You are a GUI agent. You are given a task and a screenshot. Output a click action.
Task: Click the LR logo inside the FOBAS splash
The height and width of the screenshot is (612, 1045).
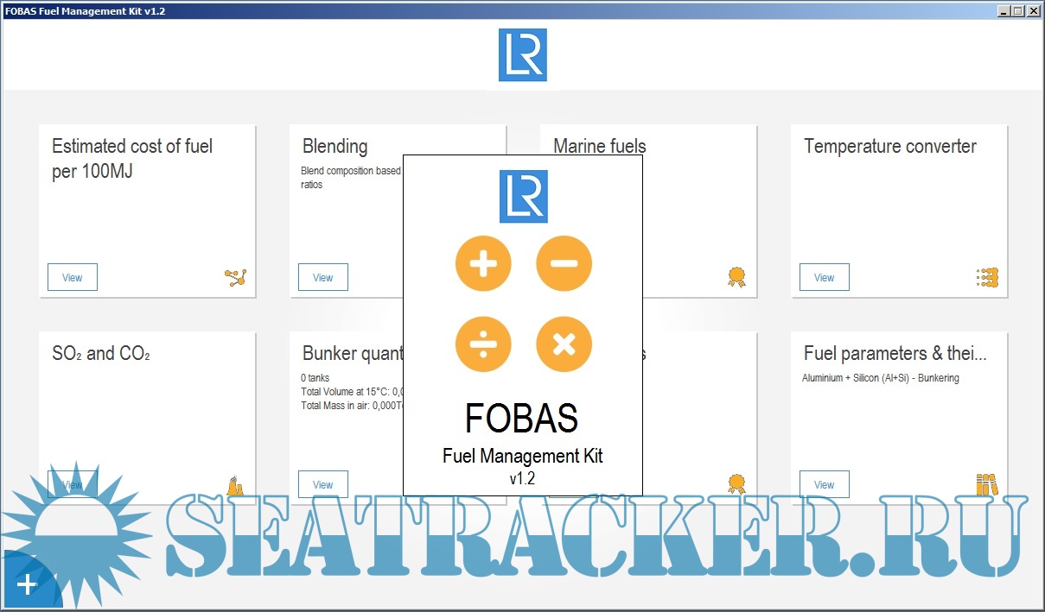point(523,197)
